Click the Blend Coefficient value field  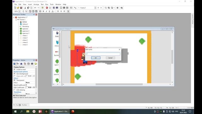(x=30, y=85)
